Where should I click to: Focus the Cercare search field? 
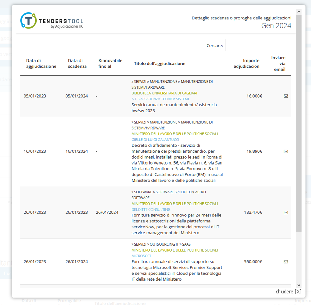coord(258,45)
